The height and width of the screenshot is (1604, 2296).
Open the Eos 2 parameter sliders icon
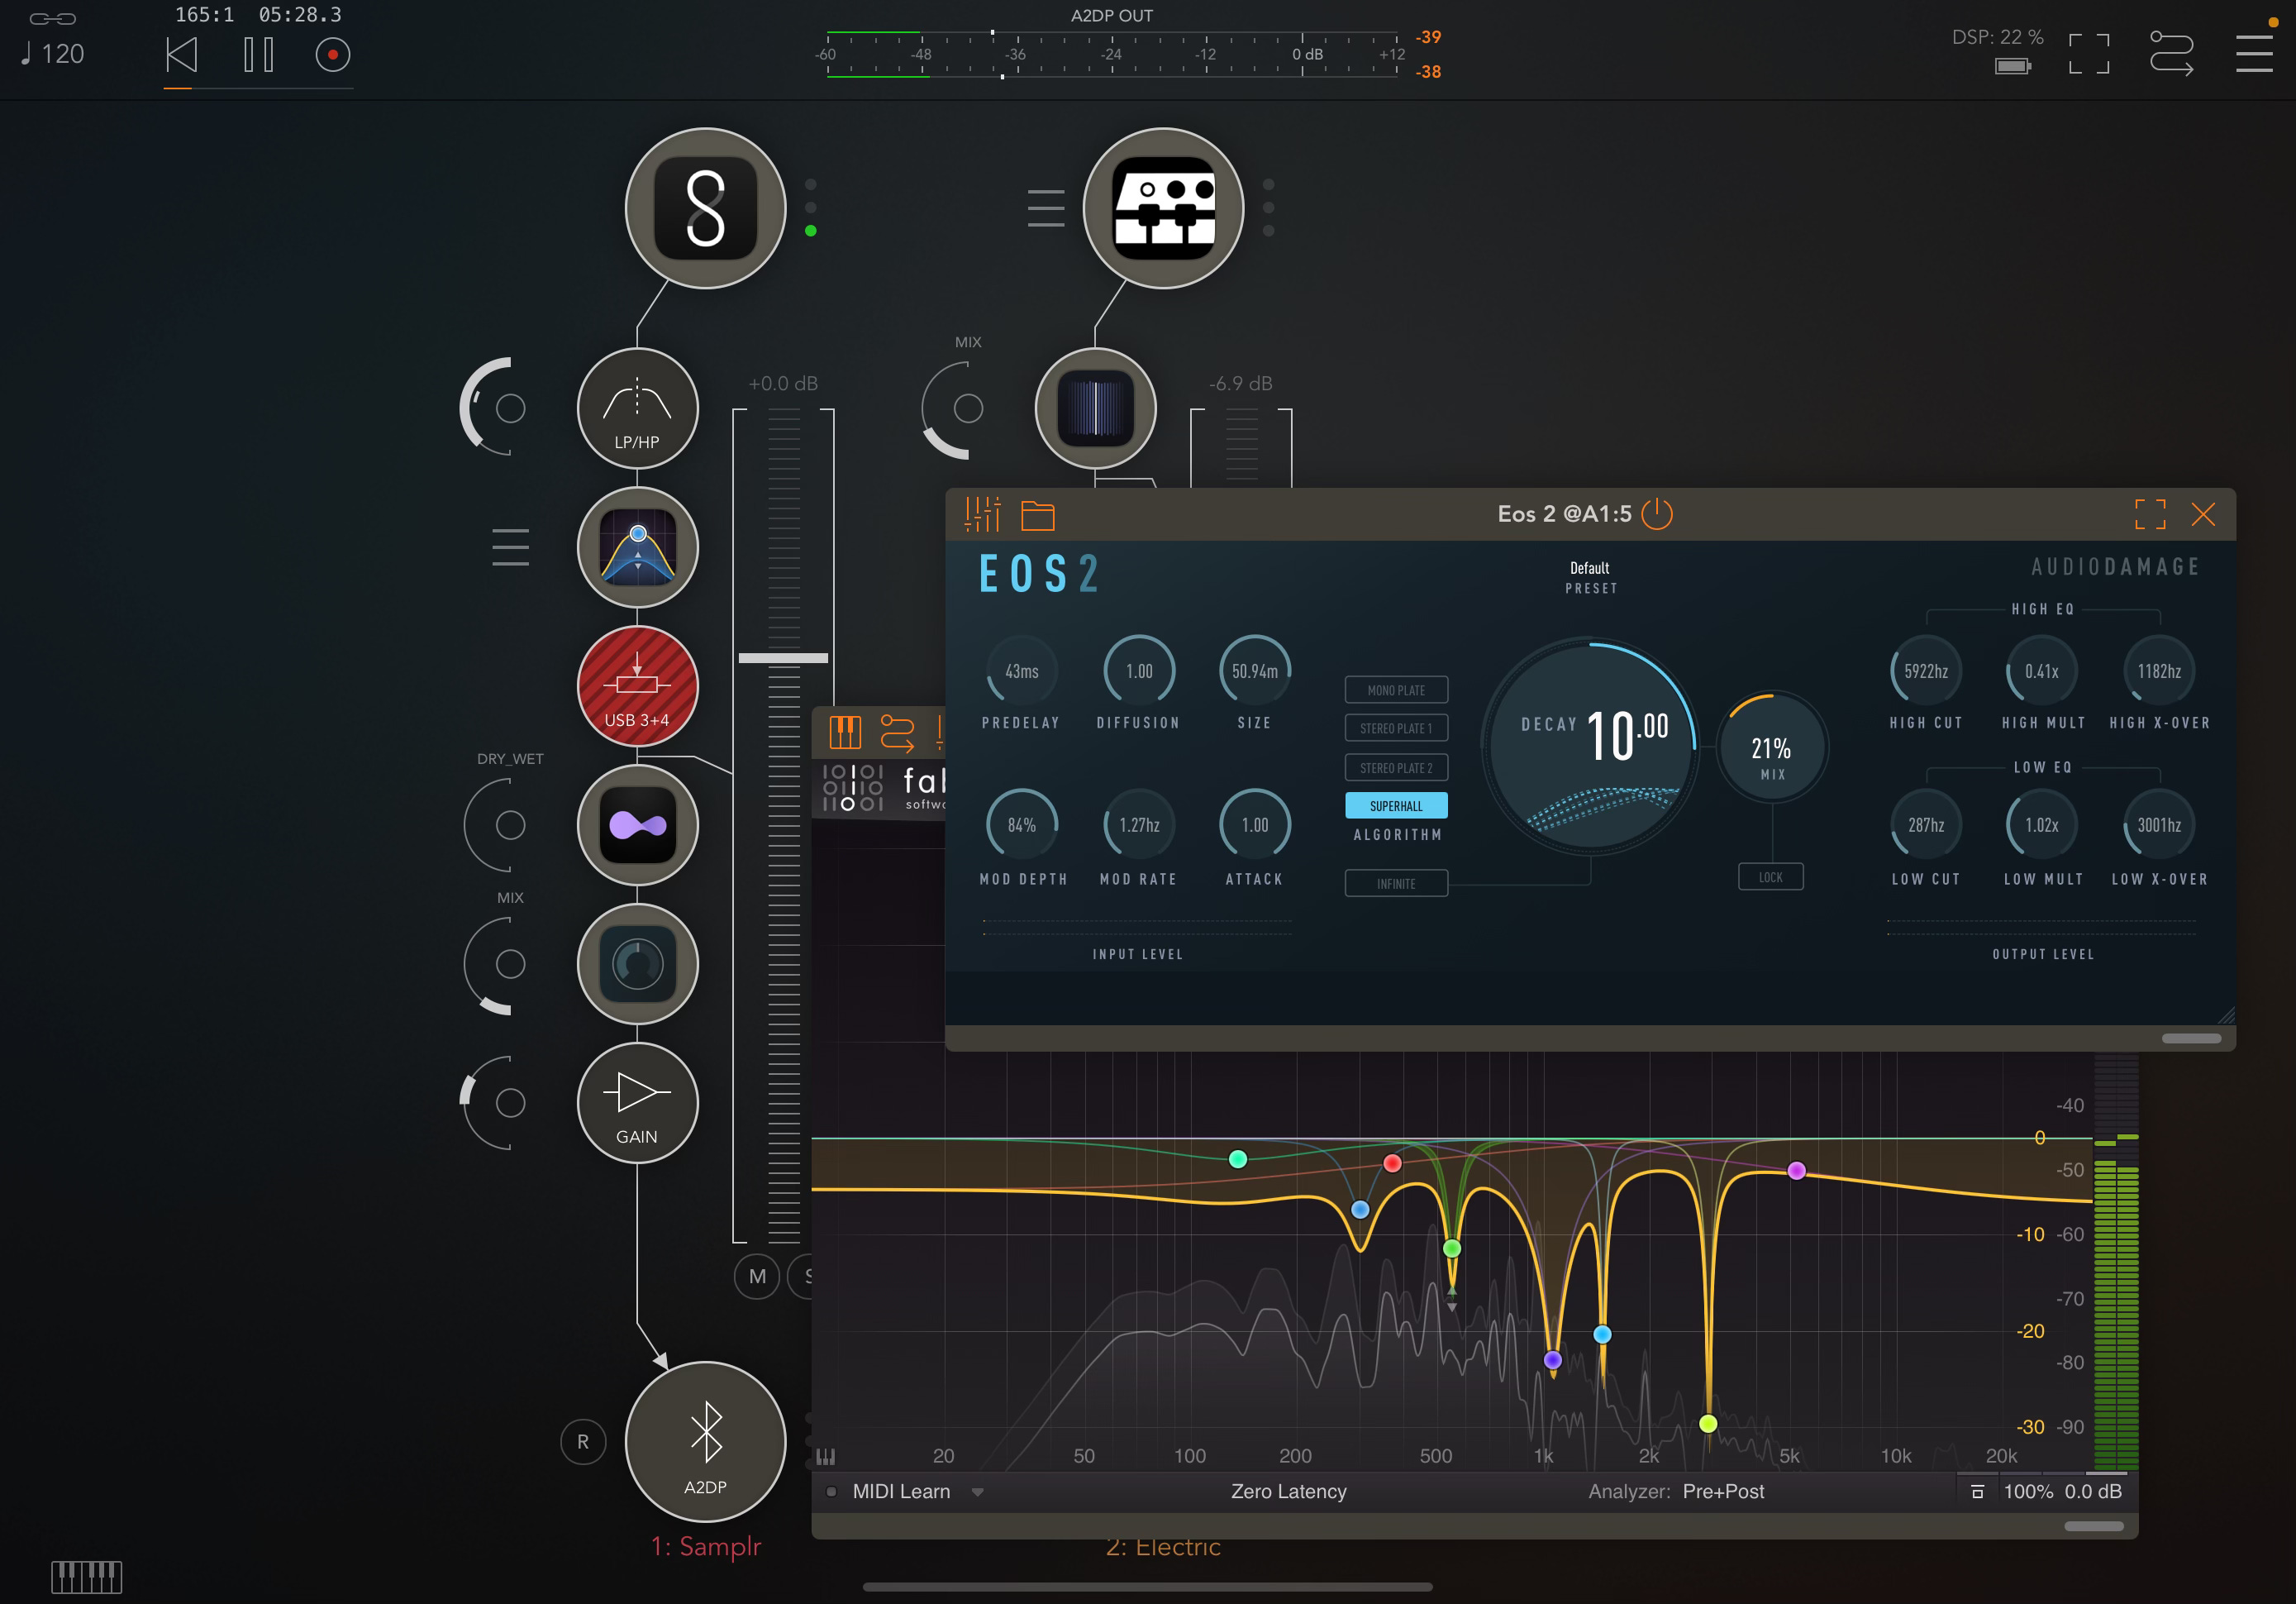click(982, 514)
